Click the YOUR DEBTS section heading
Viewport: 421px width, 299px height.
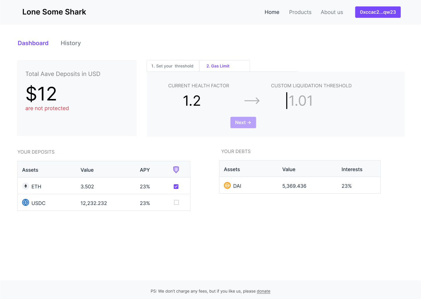click(x=236, y=152)
